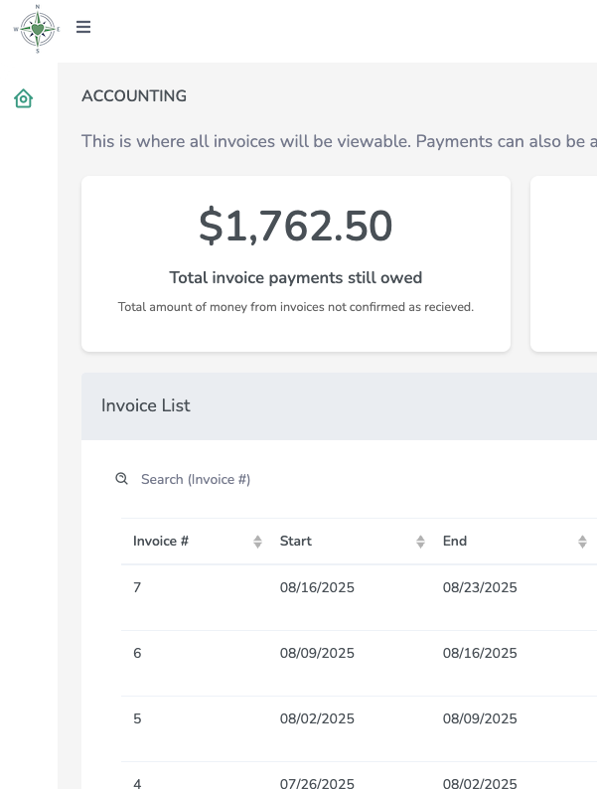Screen dimensions: 597x789
Task: Click the Invoice List panel header
Action: click(146, 405)
